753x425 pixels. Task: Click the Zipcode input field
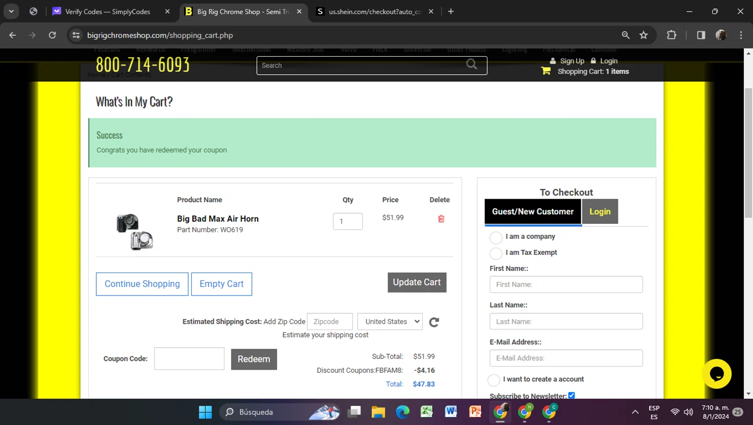point(330,322)
